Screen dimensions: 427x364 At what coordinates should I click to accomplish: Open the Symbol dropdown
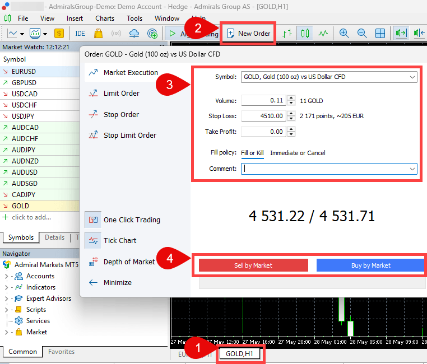[x=329, y=77]
